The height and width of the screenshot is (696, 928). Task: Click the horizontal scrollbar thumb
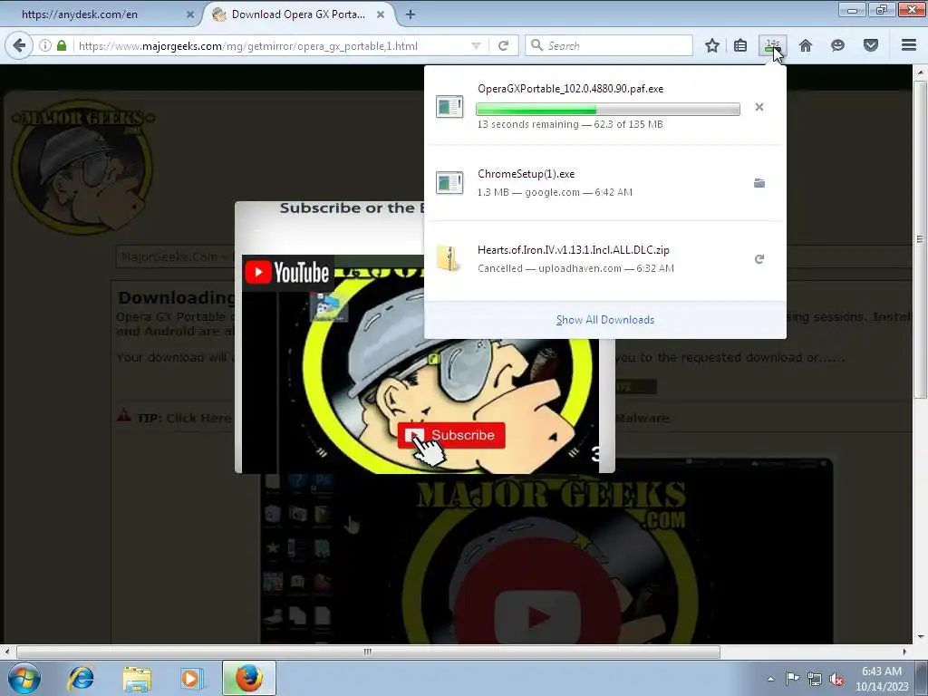368,652
